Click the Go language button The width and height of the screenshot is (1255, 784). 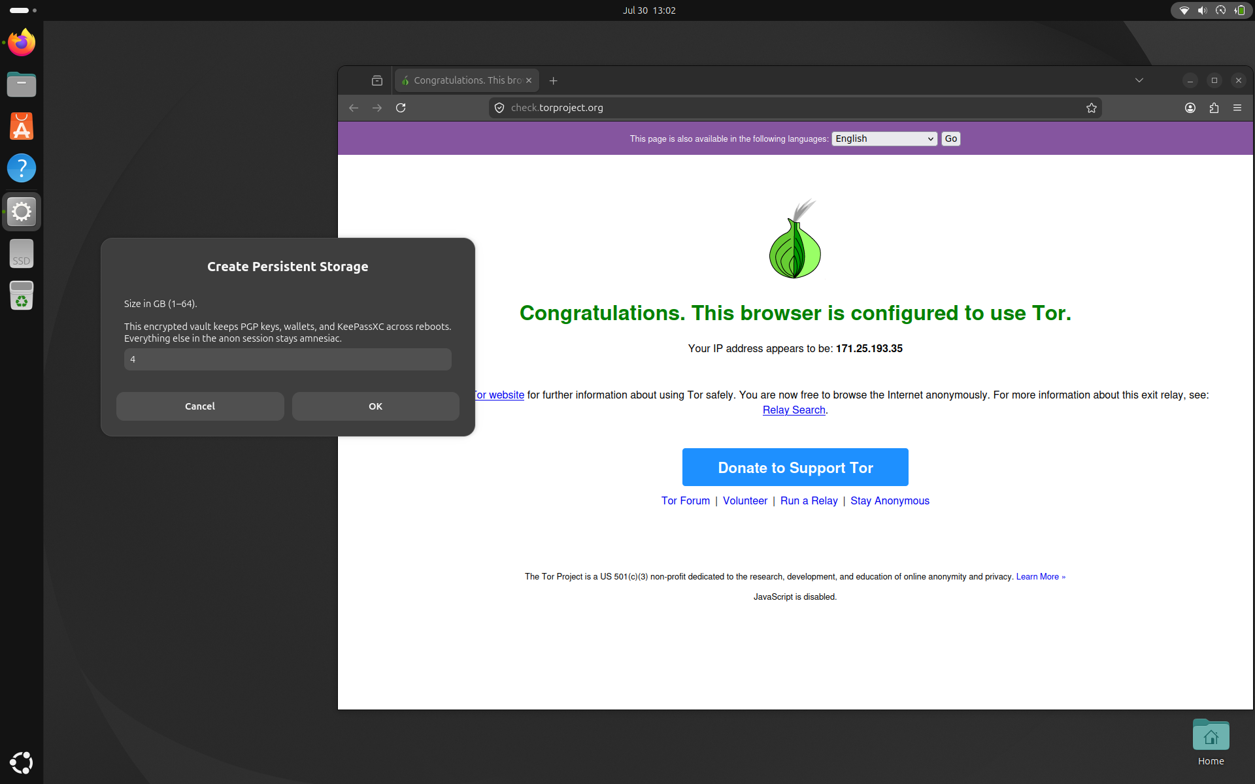950,139
